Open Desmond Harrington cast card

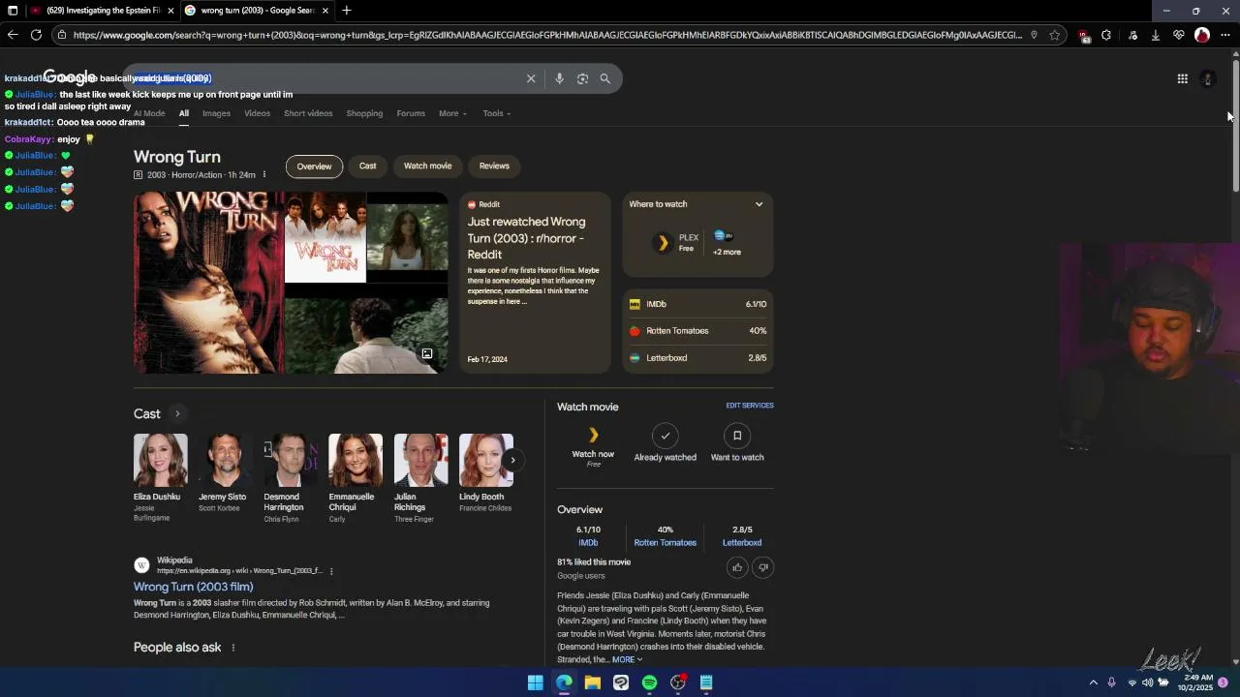(x=290, y=478)
